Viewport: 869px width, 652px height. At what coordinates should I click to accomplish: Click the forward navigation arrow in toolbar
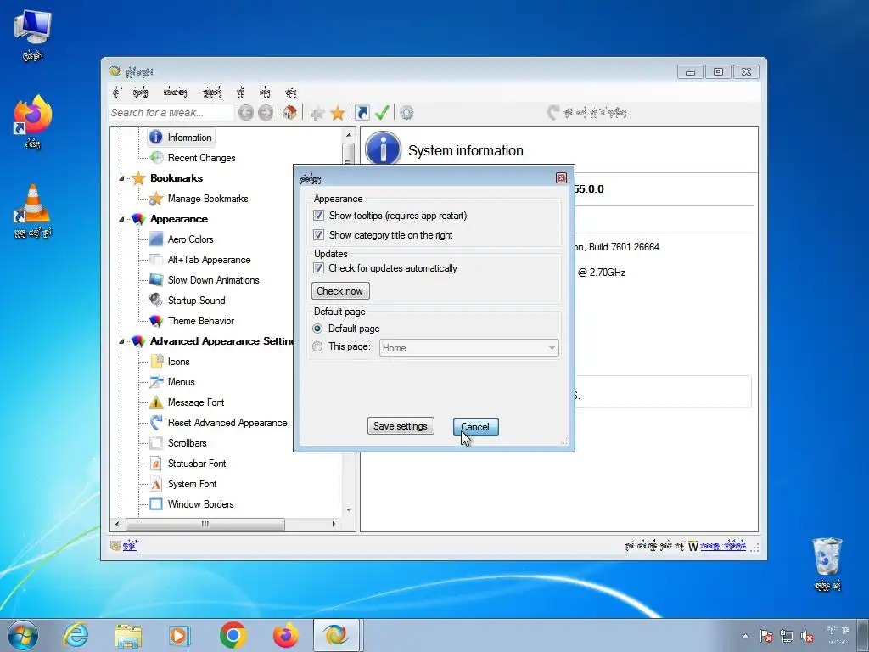tap(266, 113)
